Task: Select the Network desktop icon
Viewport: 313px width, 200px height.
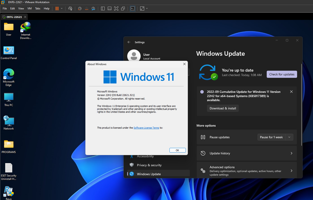Action: click(9, 123)
